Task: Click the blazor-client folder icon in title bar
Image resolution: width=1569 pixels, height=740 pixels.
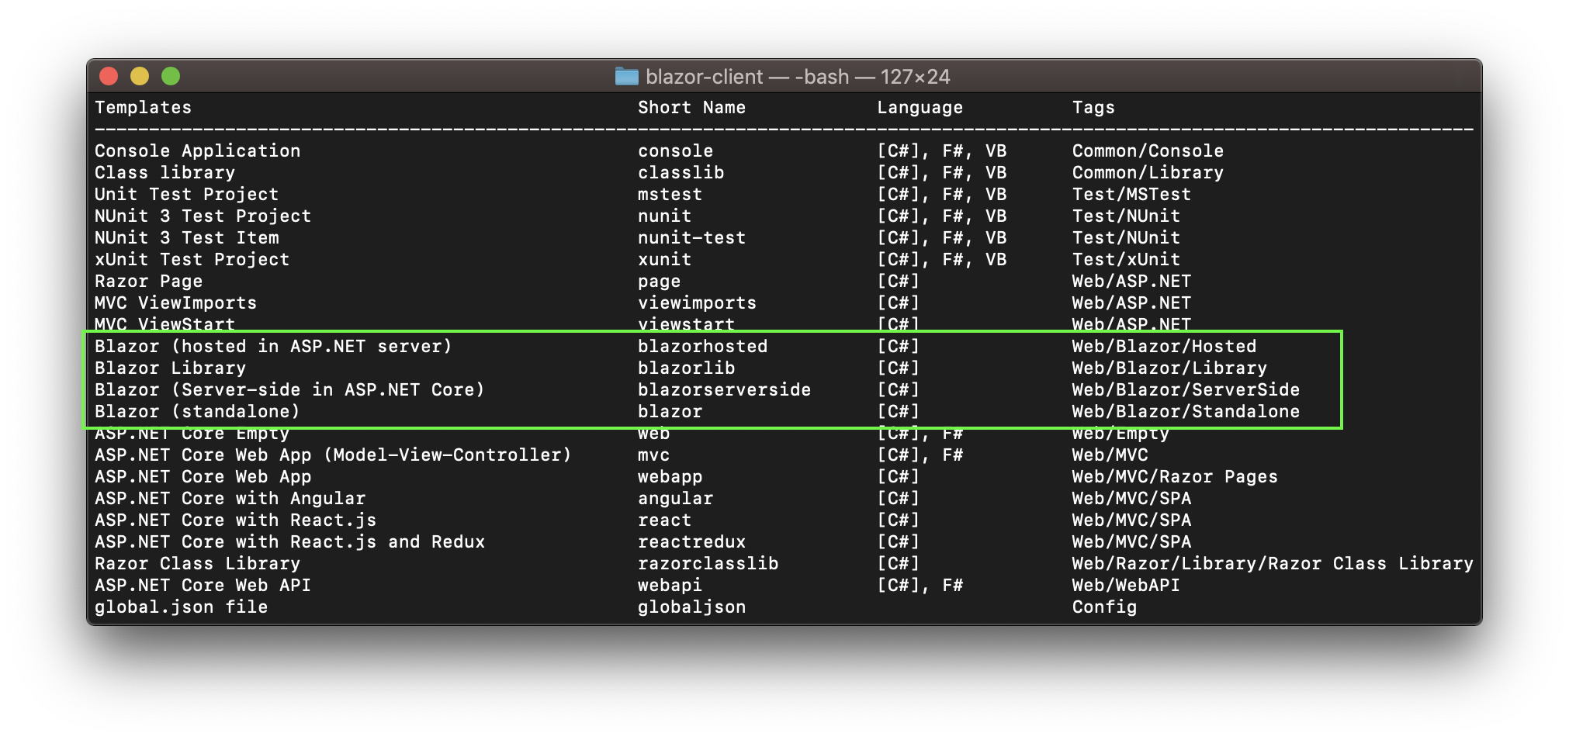Action: tap(626, 76)
